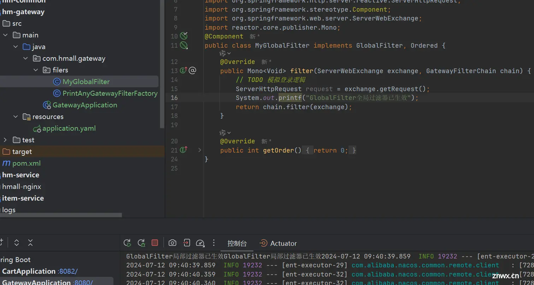Click the Rerun application icon in run toolbar
Image resolution: width=534 pixels, height=285 pixels.
click(x=127, y=243)
